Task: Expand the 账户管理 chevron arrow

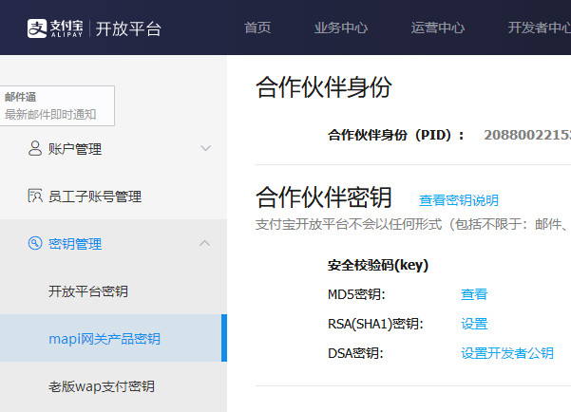Action: pyautogui.click(x=205, y=148)
